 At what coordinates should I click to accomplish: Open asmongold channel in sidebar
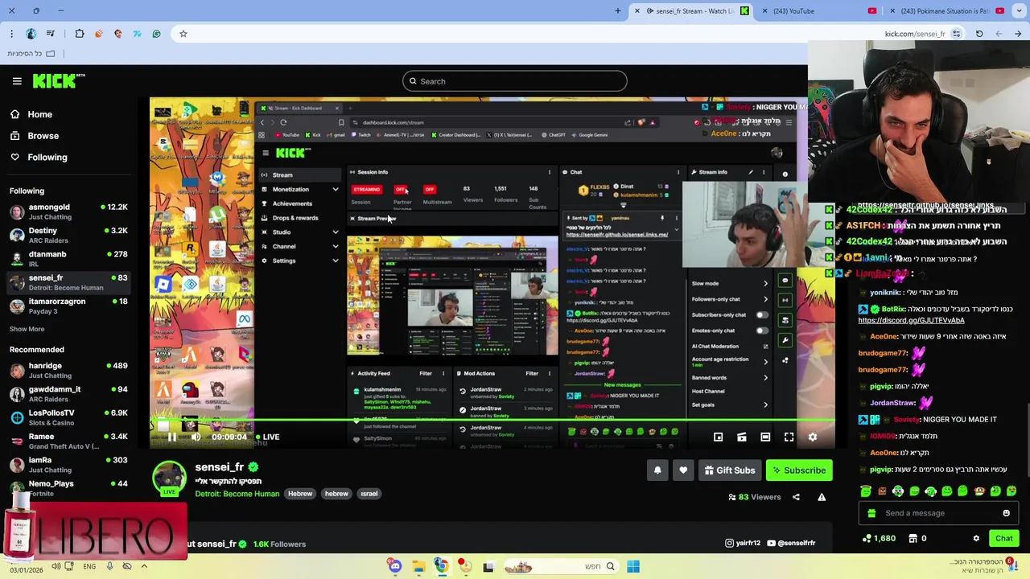click(x=68, y=211)
